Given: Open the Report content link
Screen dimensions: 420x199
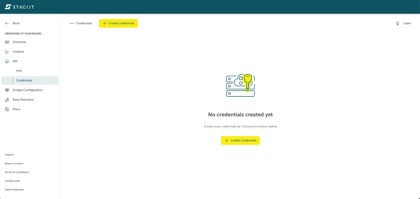Looking at the screenshot, I should tap(14, 164).
